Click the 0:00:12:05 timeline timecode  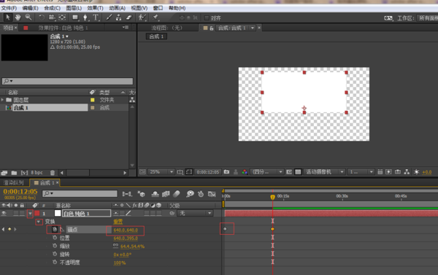20,192
